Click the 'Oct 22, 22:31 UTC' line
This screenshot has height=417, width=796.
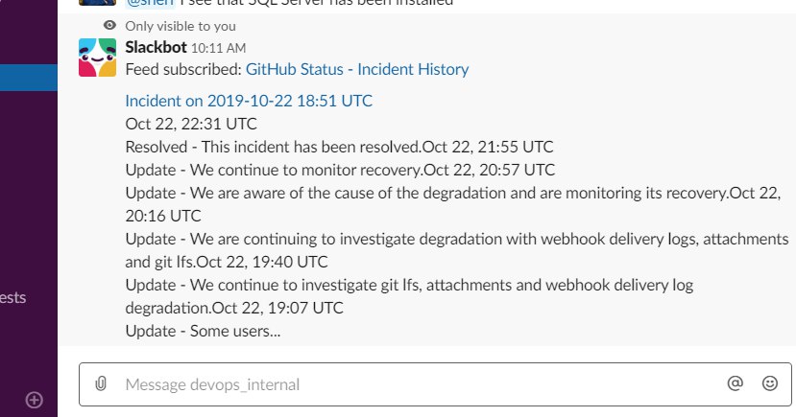(191, 124)
